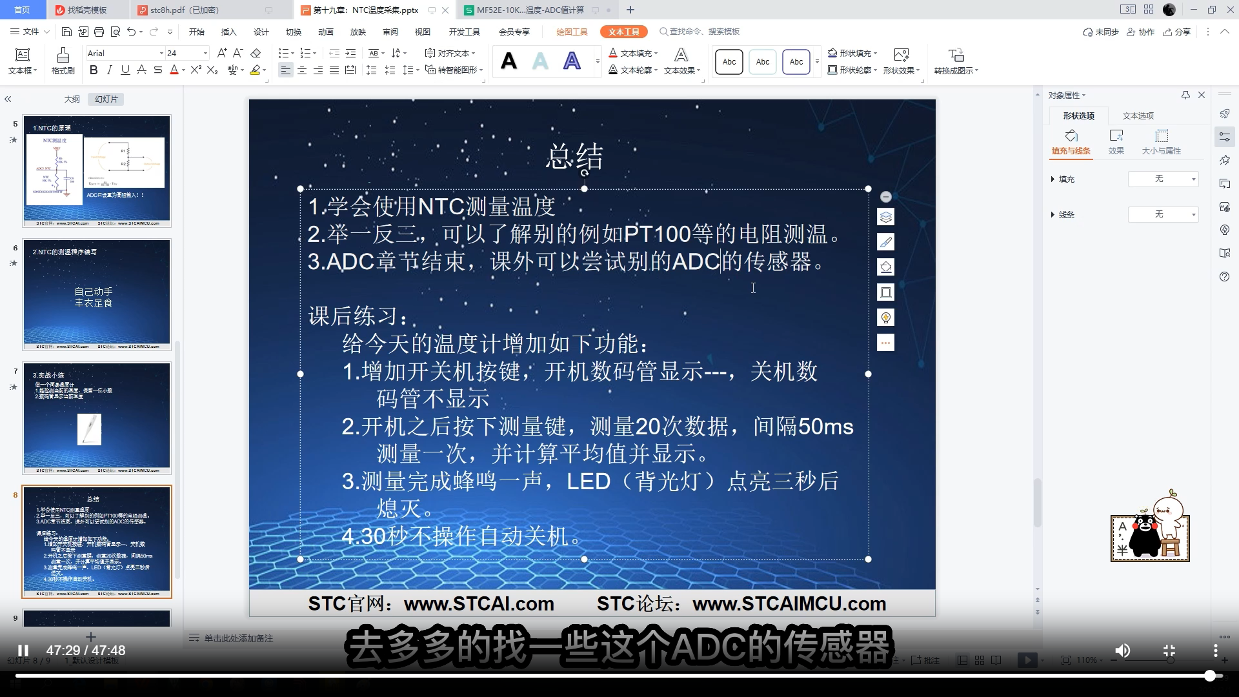The height and width of the screenshot is (697, 1239).
Task: Undo the last action
Action: coord(132,32)
